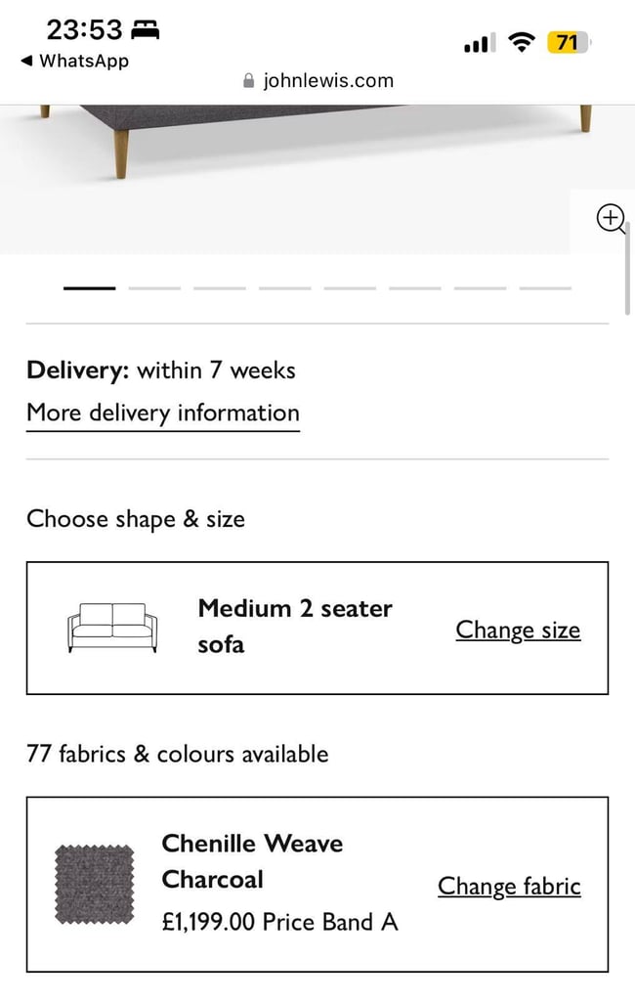Open the Change size link
The width and height of the screenshot is (635, 1001).
[x=518, y=631]
